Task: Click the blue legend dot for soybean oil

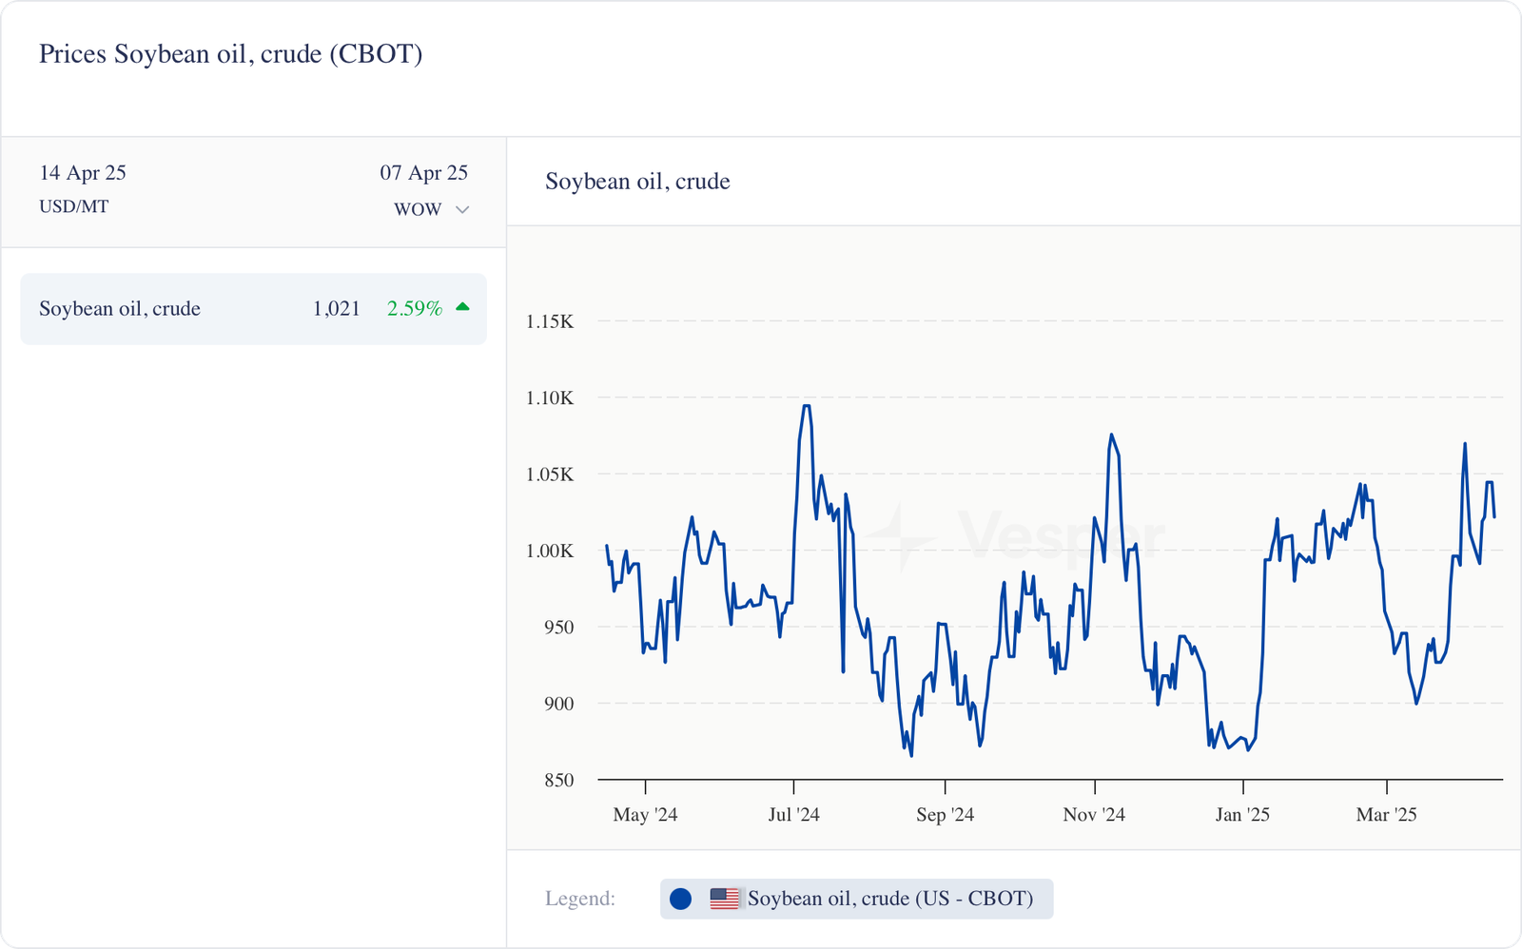Action: (680, 899)
